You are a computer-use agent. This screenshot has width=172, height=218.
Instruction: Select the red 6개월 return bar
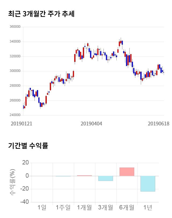point(127,172)
